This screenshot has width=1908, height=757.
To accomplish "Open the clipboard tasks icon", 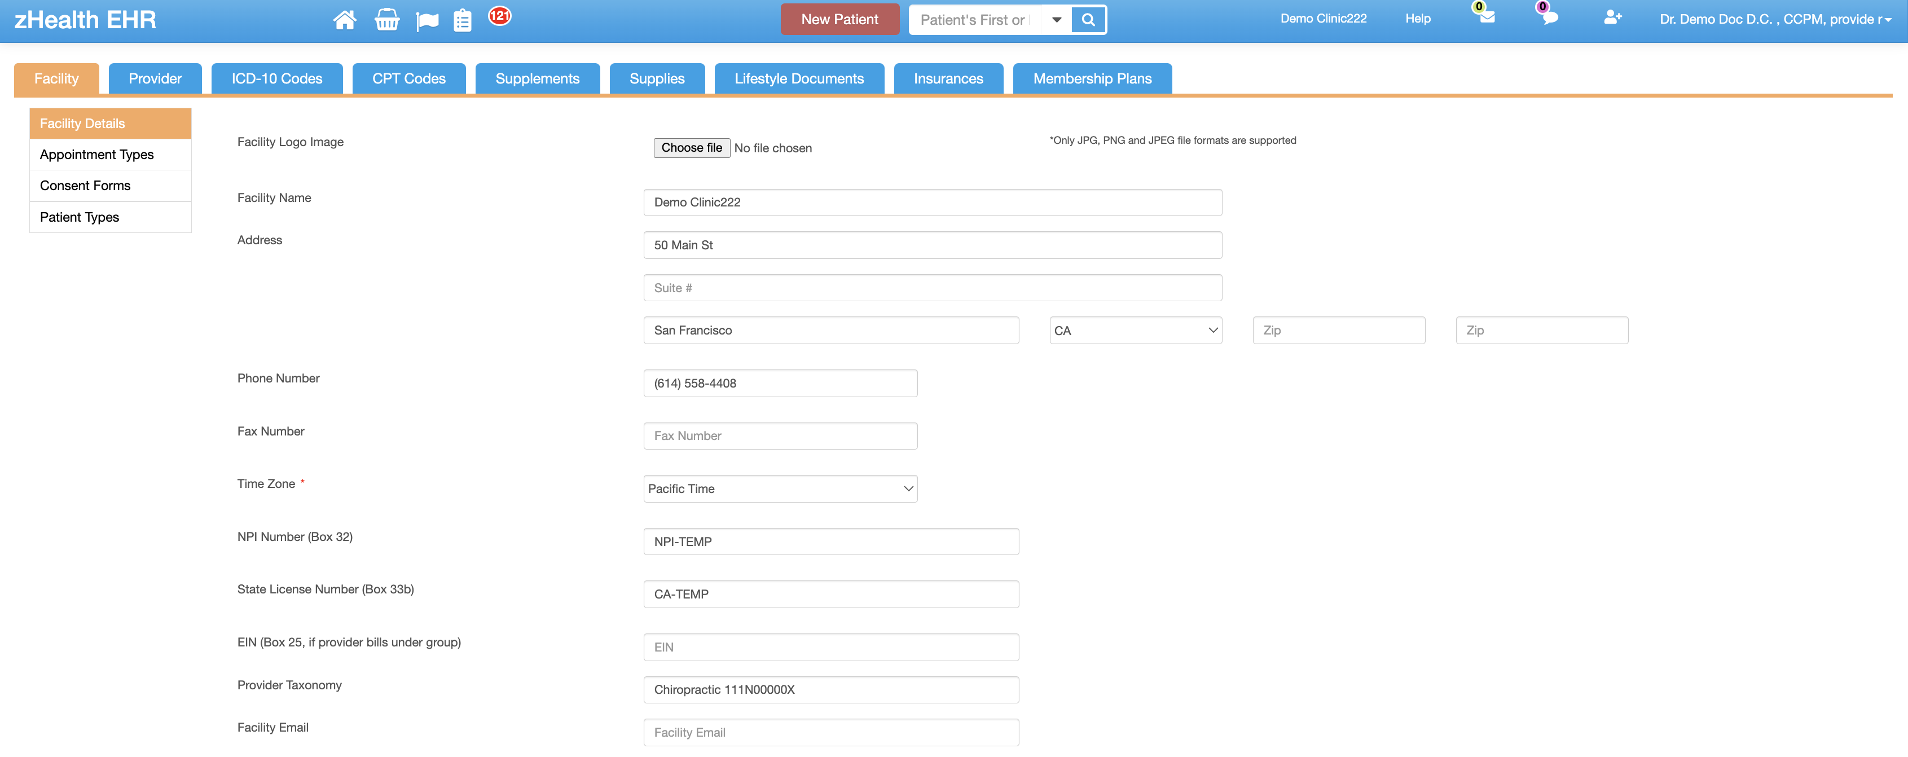I will (462, 20).
